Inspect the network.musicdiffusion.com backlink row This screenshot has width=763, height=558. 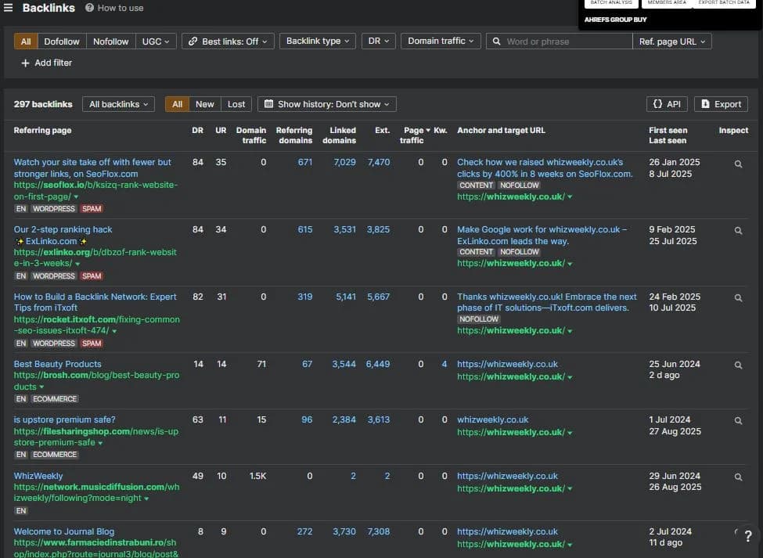pos(738,477)
